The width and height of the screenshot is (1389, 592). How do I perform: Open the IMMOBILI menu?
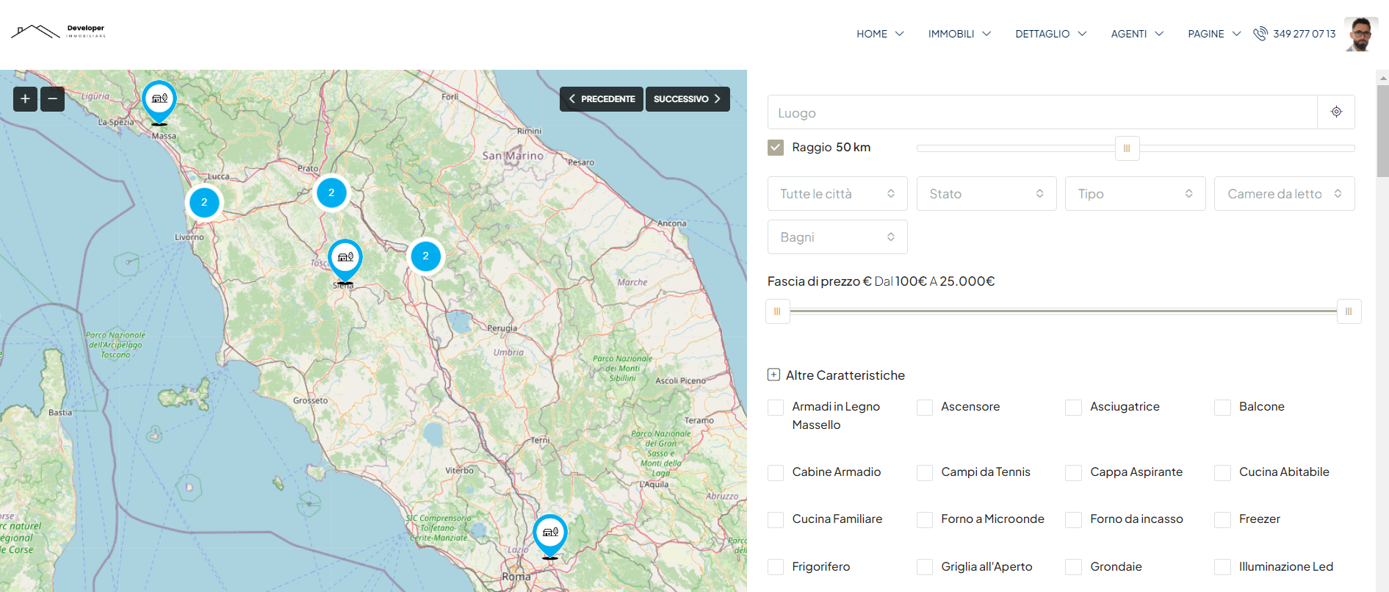pos(959,34)
